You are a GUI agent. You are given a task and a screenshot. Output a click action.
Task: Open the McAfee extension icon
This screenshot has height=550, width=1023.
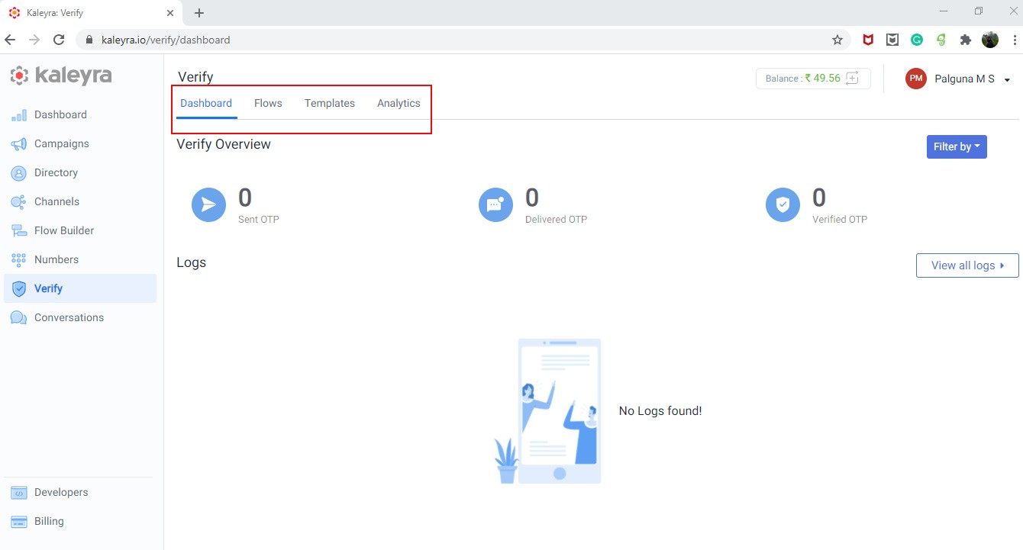[x=868, y=40]
